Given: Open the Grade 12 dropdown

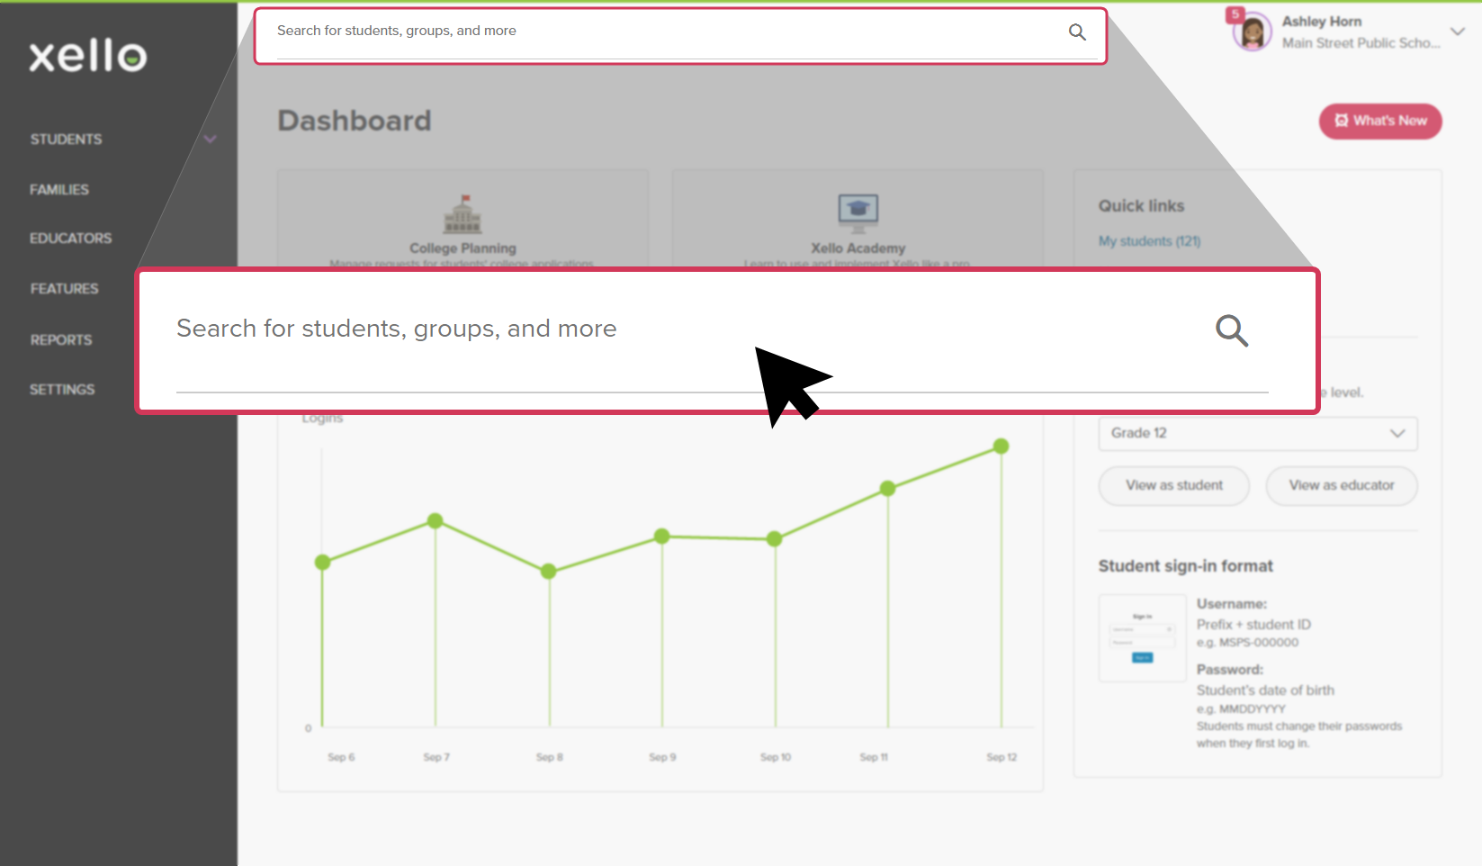Looking at the screenshot, I should [1257, 433].
